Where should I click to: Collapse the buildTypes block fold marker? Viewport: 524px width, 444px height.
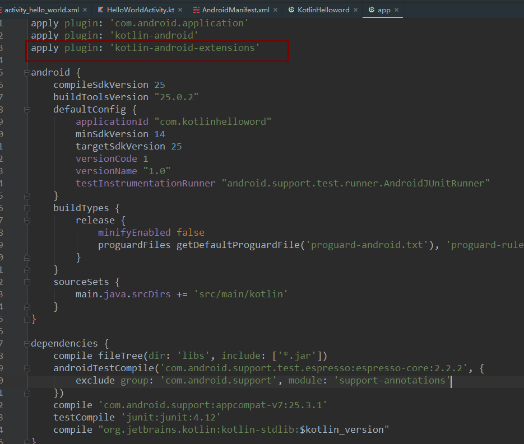(x=27, y=208)
